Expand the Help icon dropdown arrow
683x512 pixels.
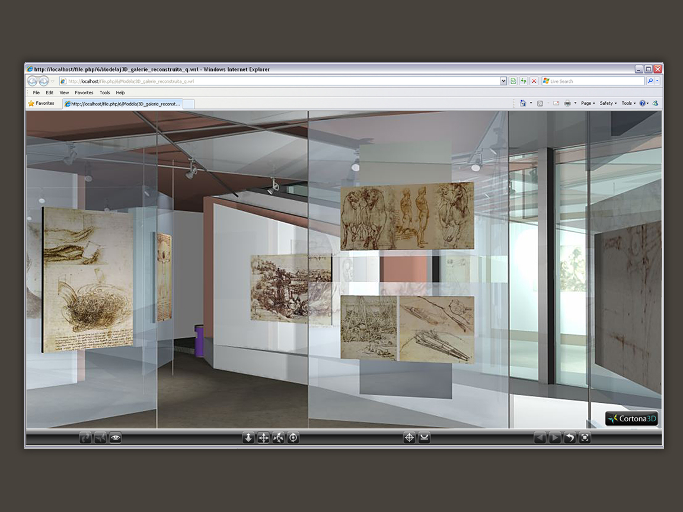pos(647,103)
